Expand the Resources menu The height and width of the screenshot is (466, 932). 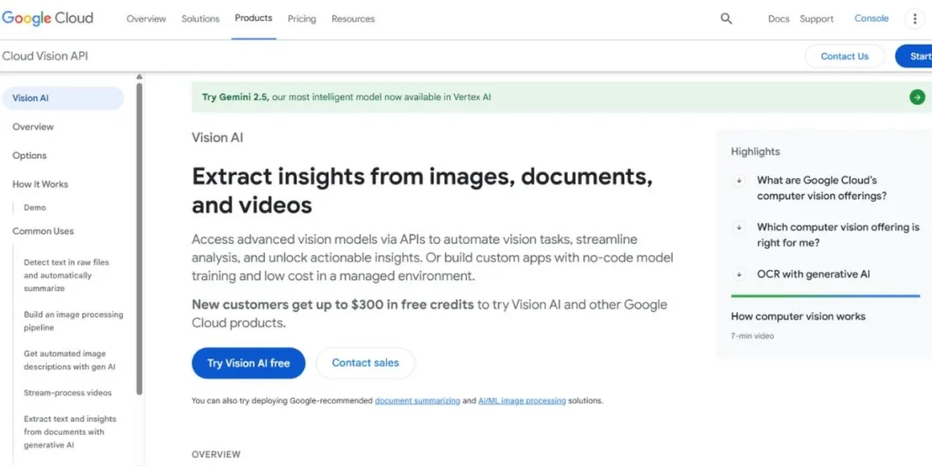pos(352,18)
